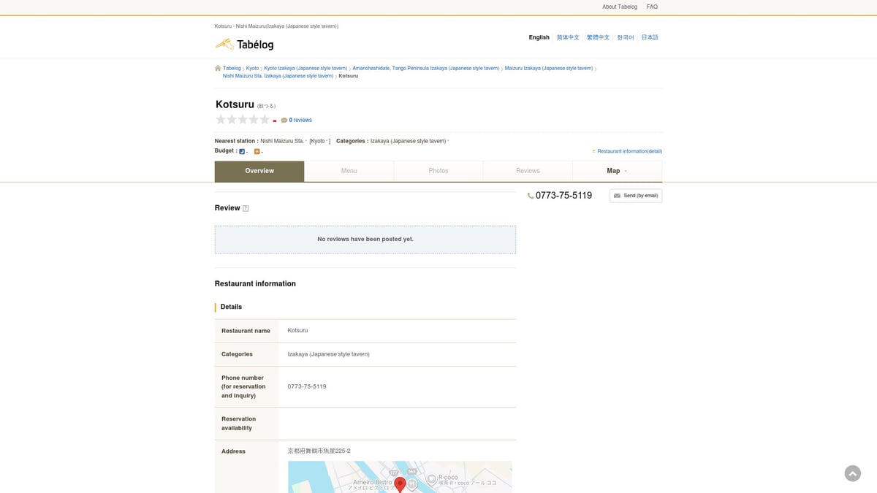Open the Menu tab
The width and height of the screenshot is (877, 493).
pyautogui.click(x=349, y=171)
